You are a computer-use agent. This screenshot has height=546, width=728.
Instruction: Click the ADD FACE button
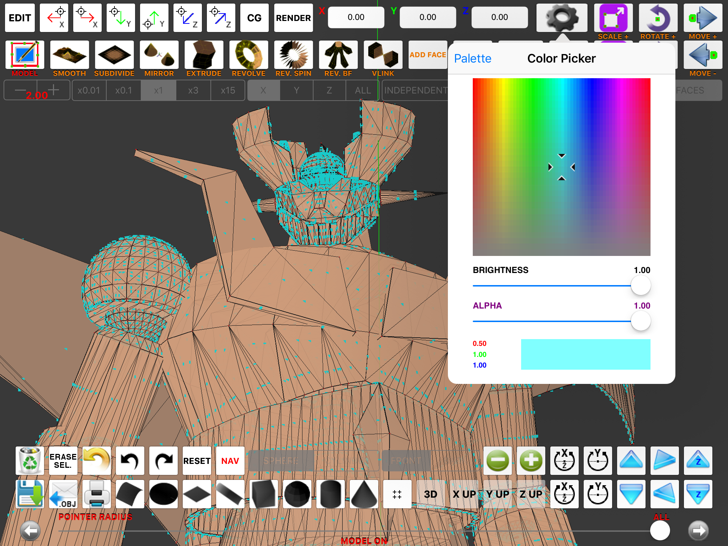[428, 55]
